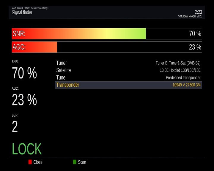Click the Close label in the footer

click(38, 162)
